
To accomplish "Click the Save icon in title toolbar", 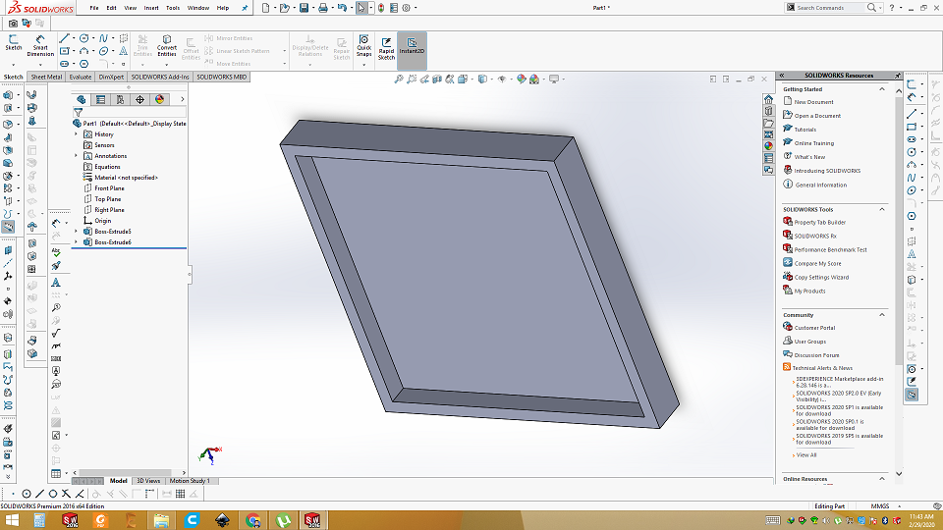I will coord(304,8).
